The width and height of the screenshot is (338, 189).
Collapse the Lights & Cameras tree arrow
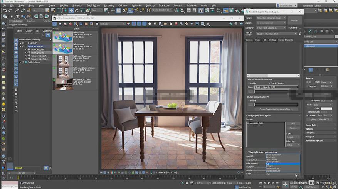click(20, 46)
